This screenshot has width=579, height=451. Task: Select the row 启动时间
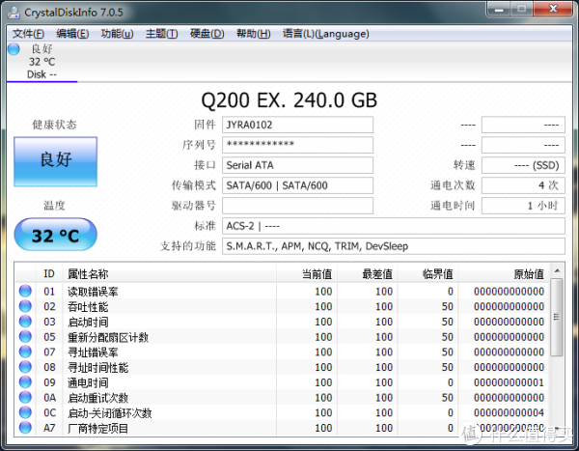283,322
